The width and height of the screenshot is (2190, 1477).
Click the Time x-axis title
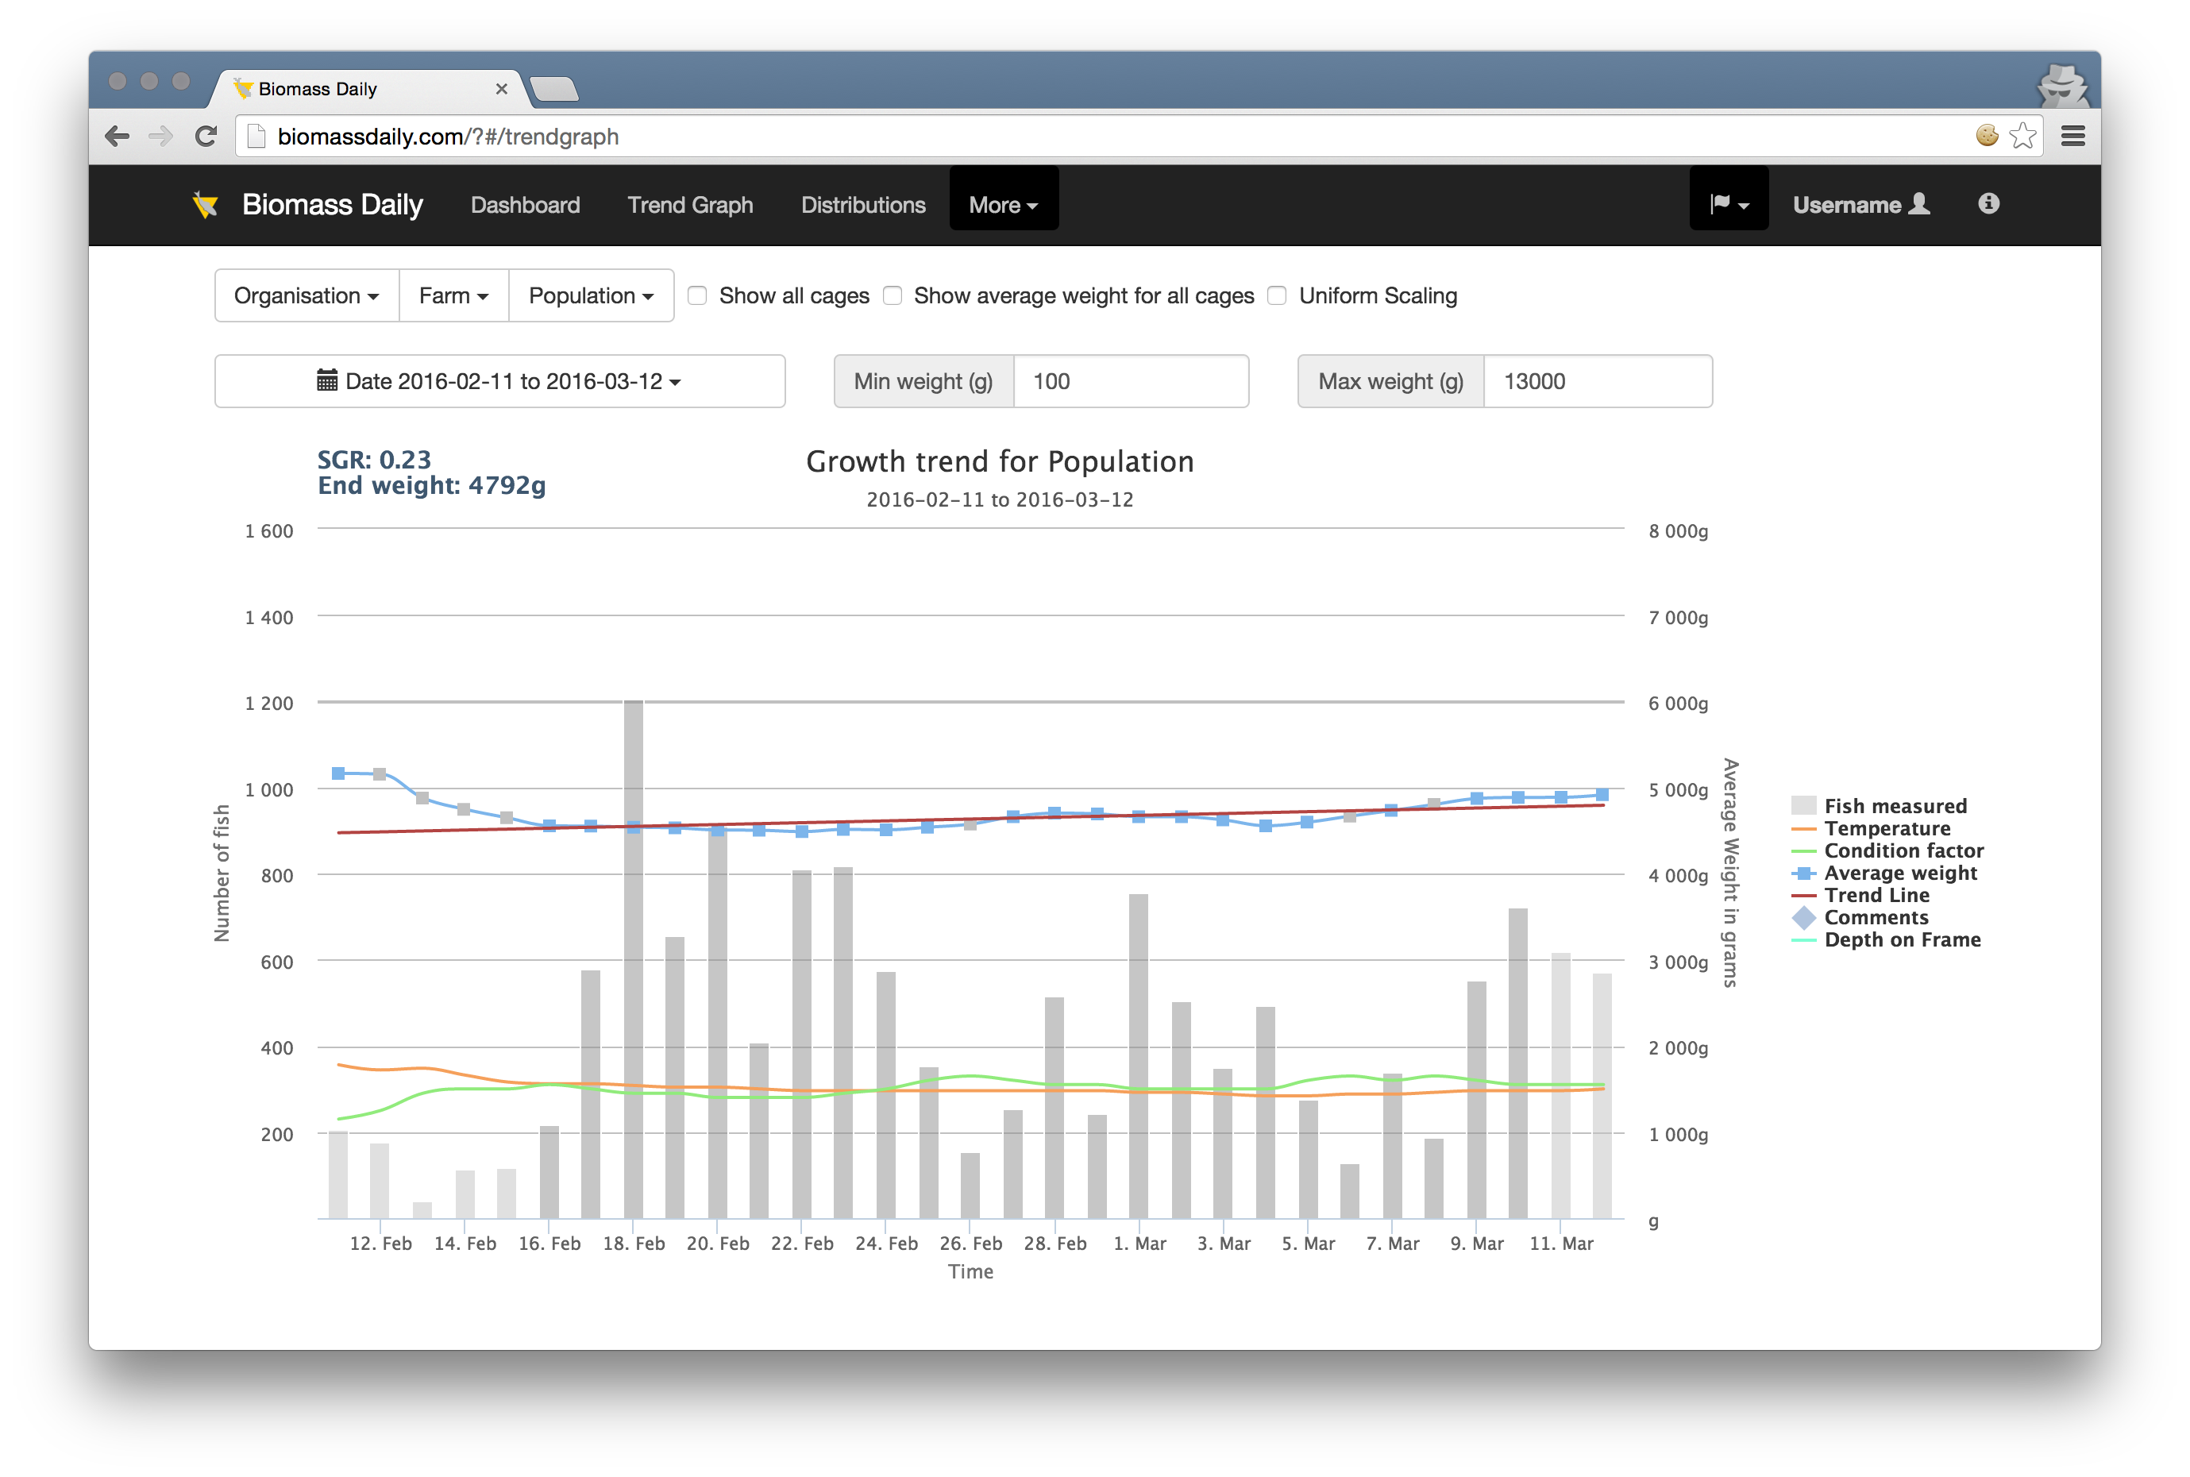[x=970, y=1271]
